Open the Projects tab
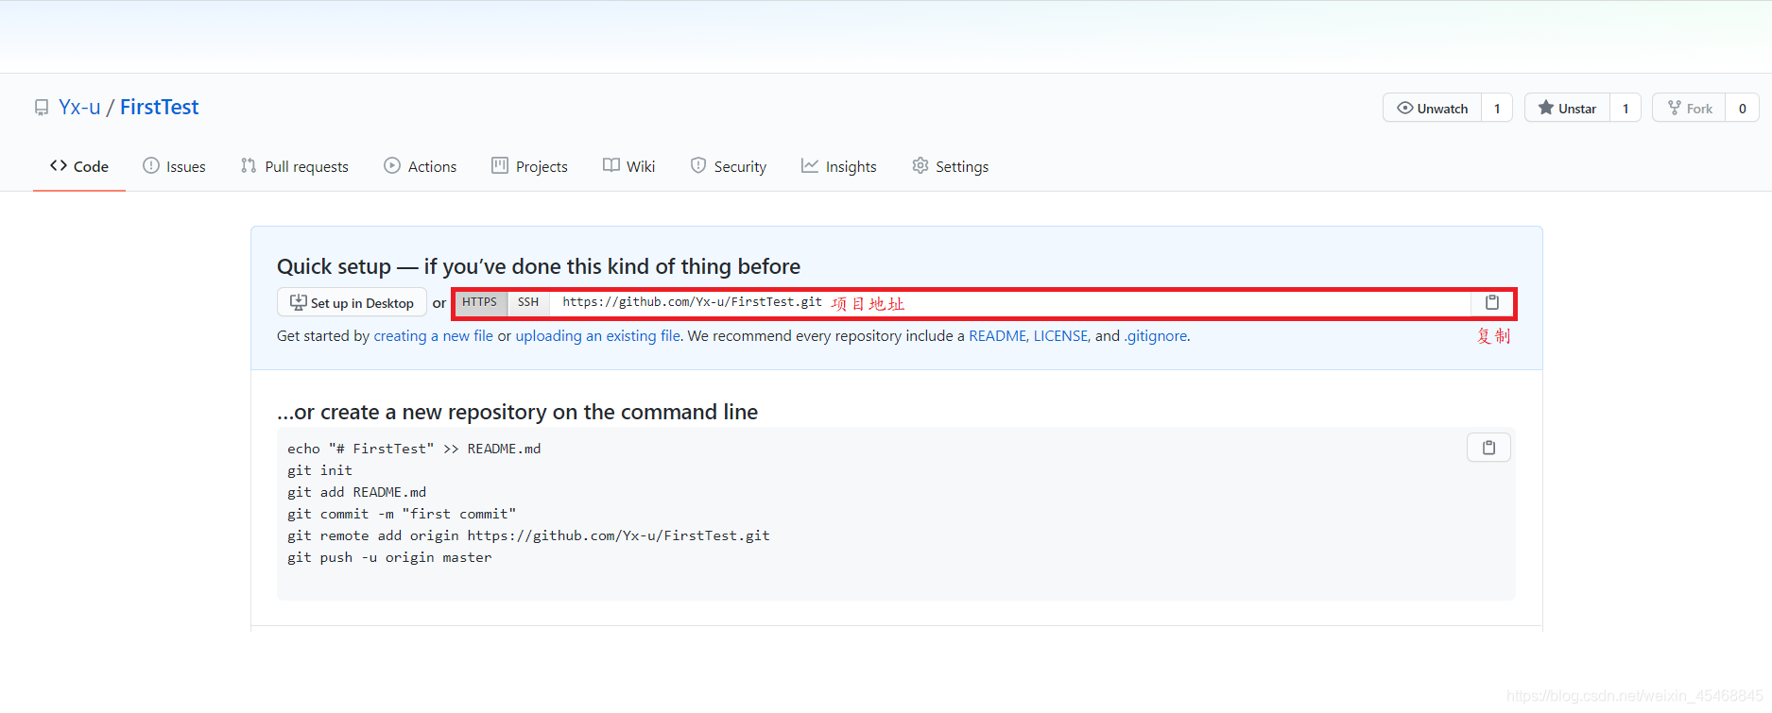Viewport: 1772px width, 713px height. point(529,166)
